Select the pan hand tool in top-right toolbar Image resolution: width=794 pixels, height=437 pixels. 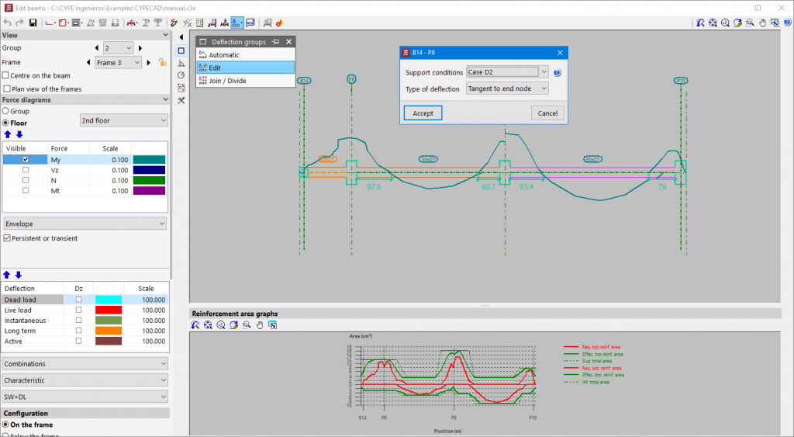click(x=762, y=23)
